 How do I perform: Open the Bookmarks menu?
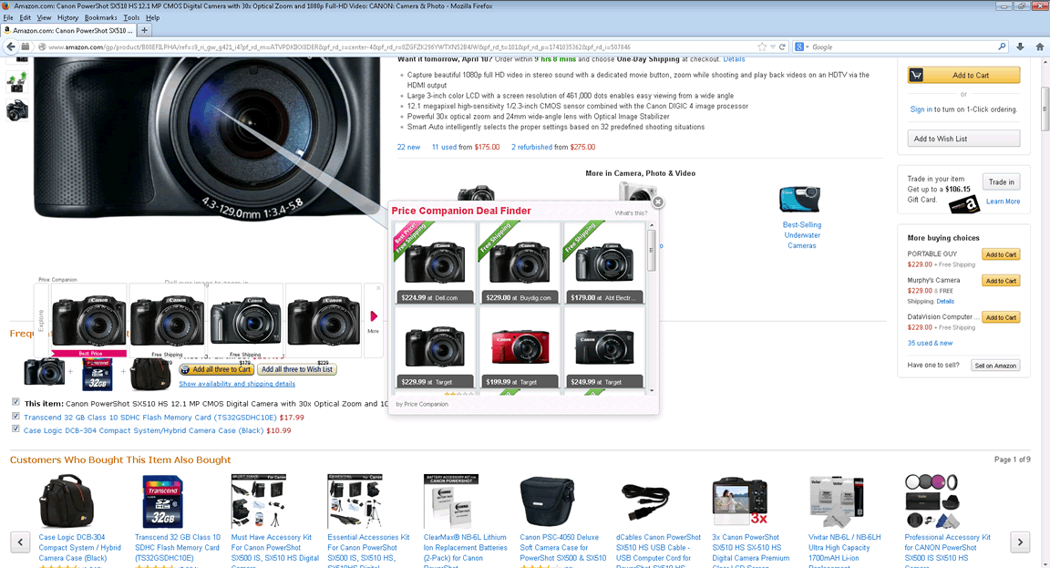100,17
